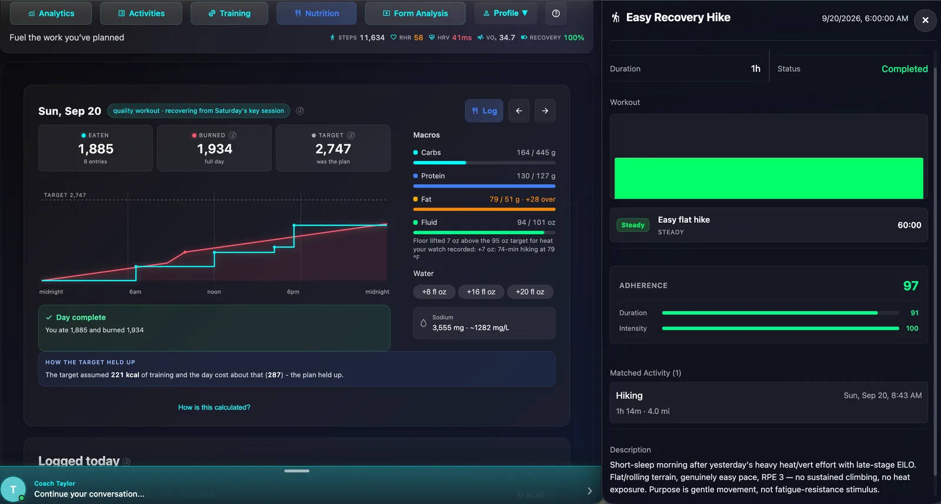Show info for BURNED calories
The image size is (941, 504).
point(232,135)
